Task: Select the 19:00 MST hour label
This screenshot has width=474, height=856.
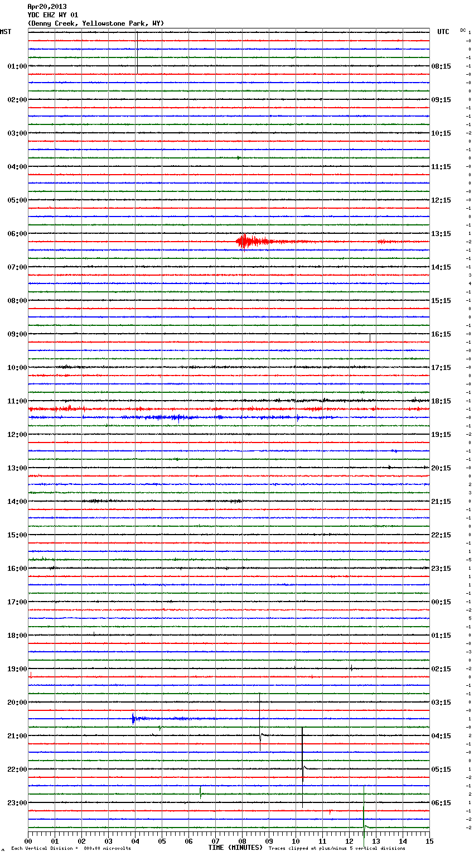Action: (17, 669)
